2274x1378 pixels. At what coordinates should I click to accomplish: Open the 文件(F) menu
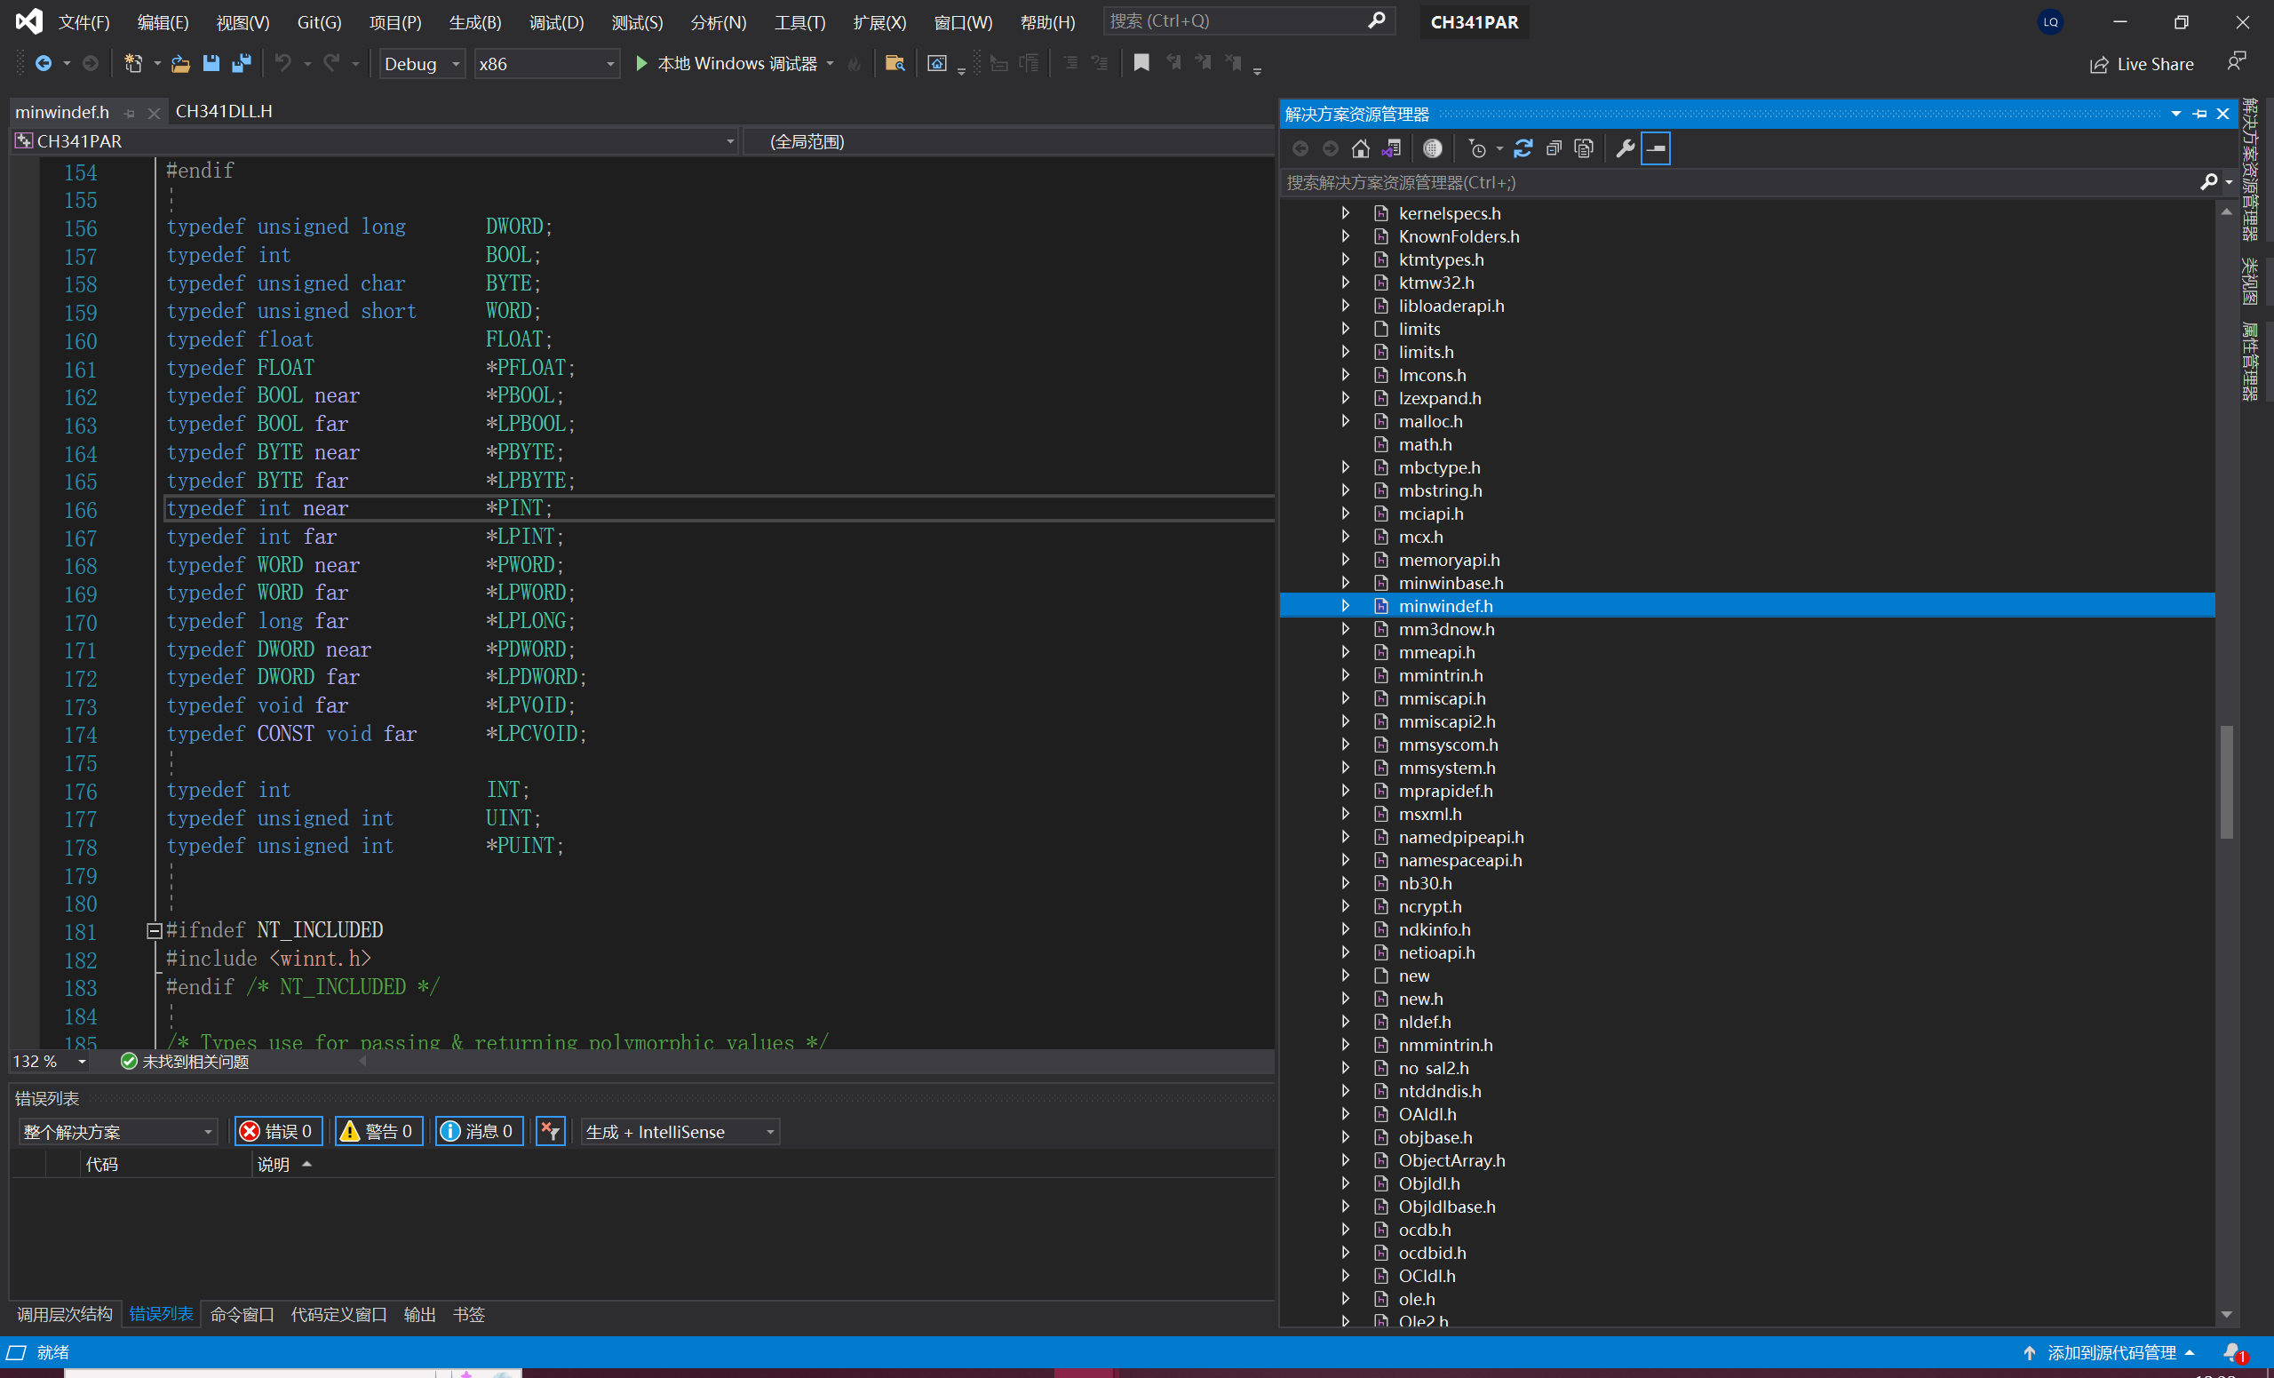(84, 22)
